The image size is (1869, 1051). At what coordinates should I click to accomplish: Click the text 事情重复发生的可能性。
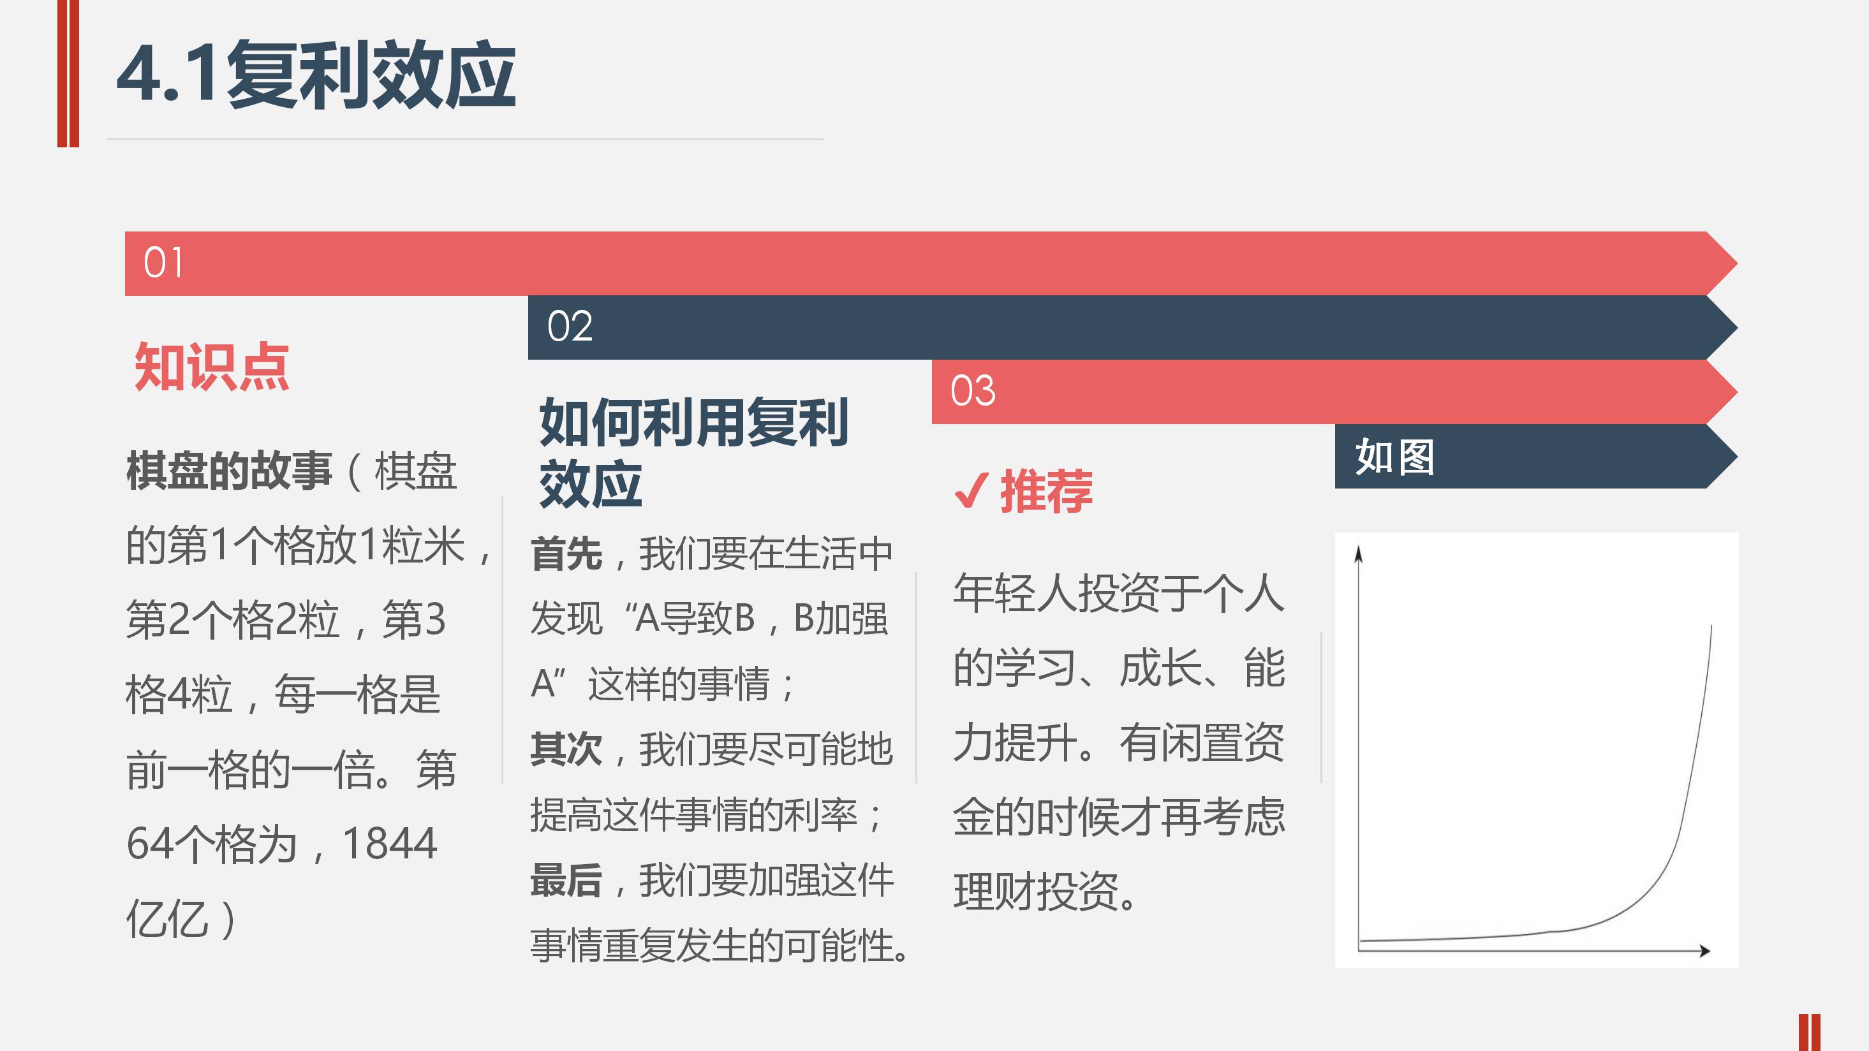[720, 946]
